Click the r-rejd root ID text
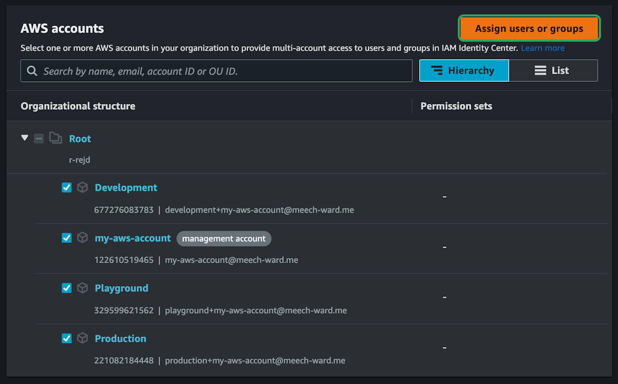 (80, 160)
